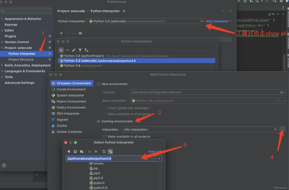Image resolution: width=289 pixels, height=190 pixels.
Task: Select Poetry Environment type
Action: (x=71, y=107)
